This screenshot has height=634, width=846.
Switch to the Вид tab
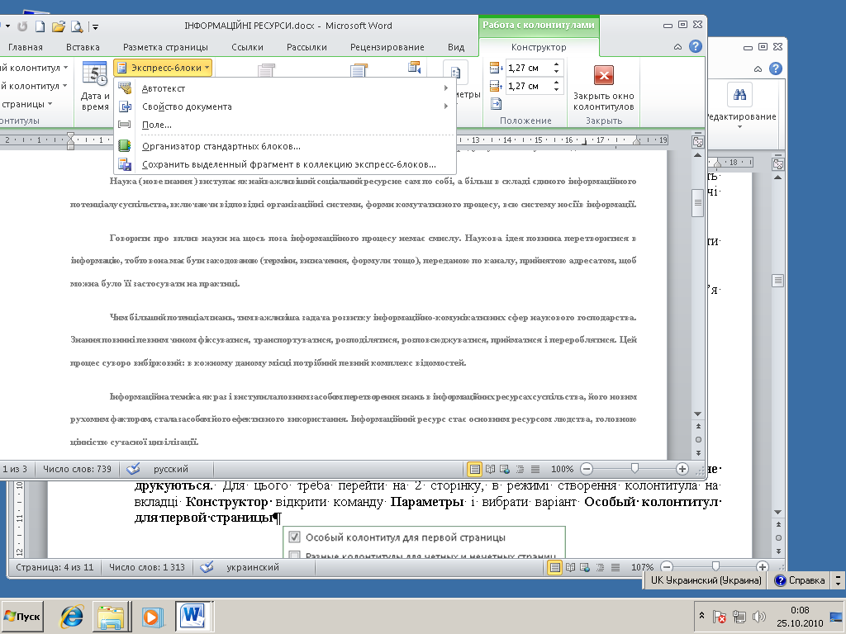pos(456,47)
